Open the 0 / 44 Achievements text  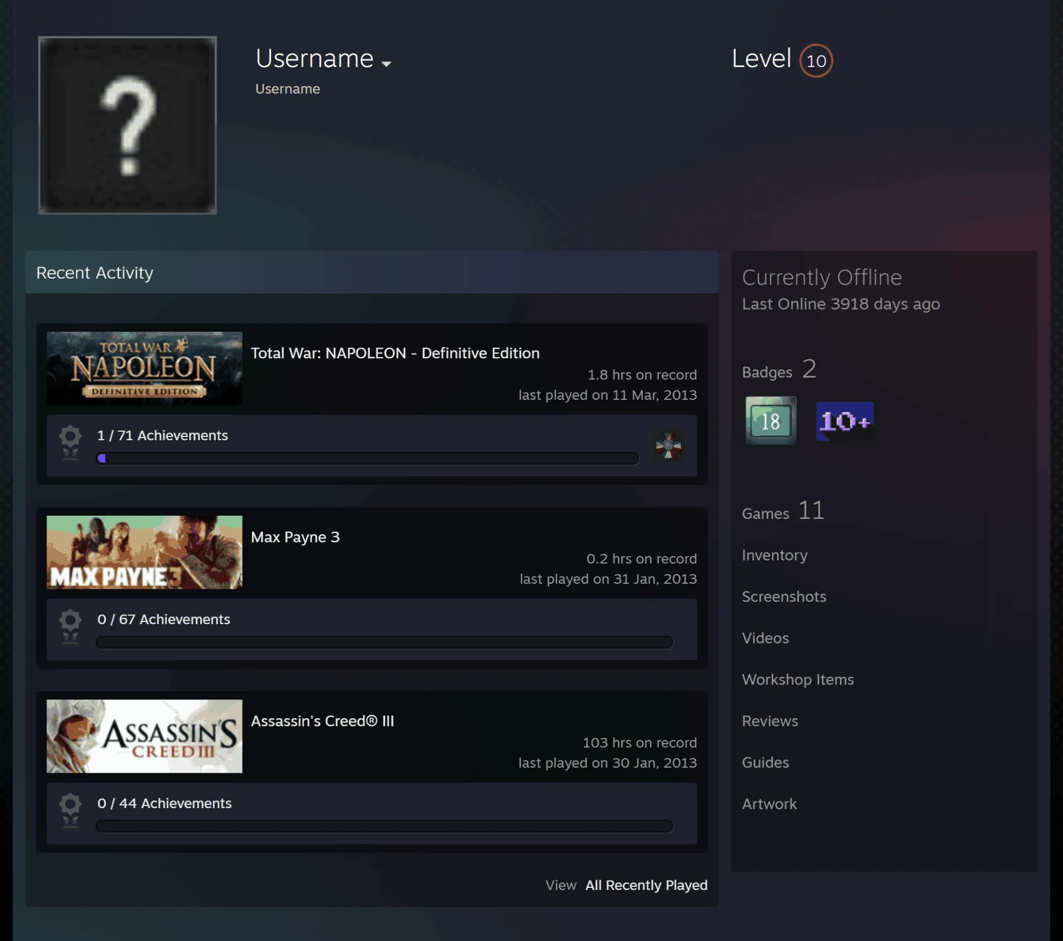164,803
